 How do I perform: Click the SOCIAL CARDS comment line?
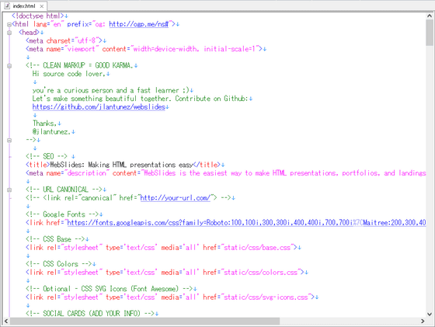pyautogui.click(x=90, y=314)
